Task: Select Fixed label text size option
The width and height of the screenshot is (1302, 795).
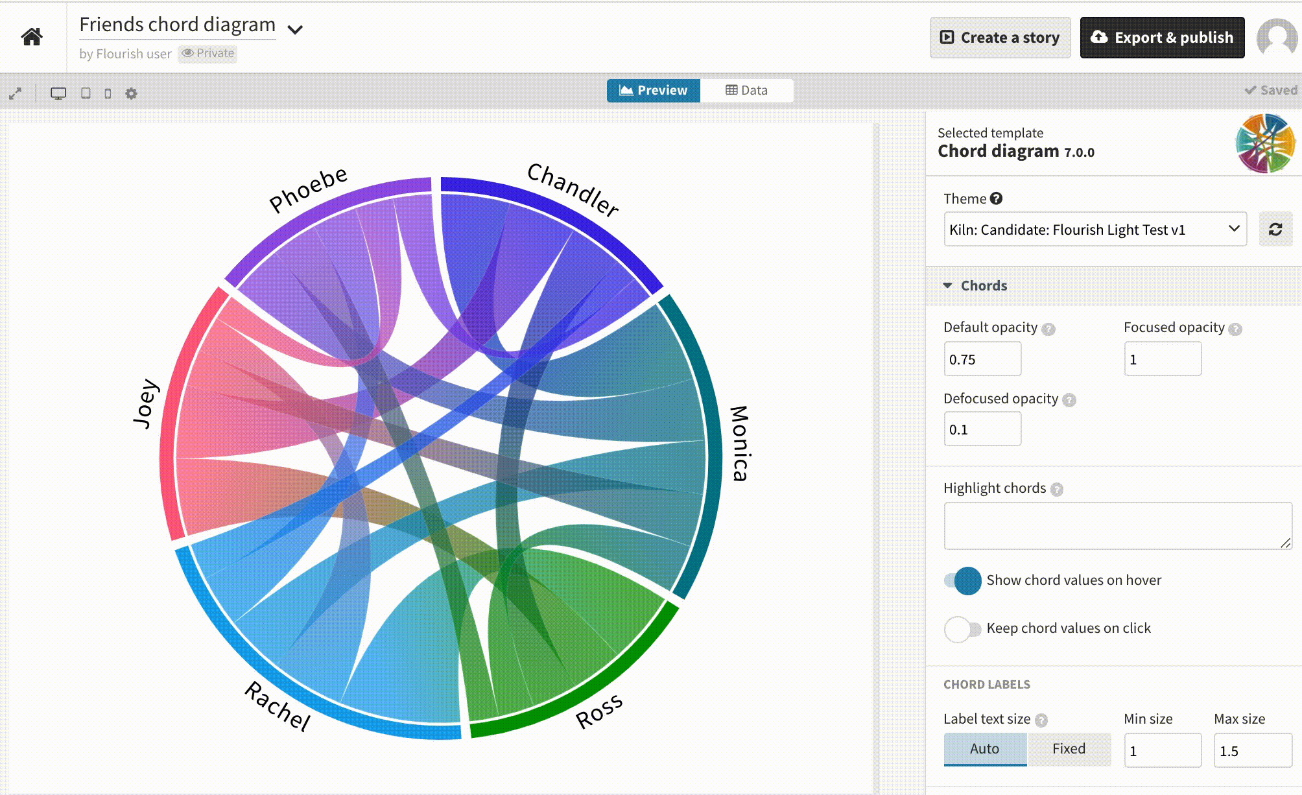Action: click(1068, 749)
